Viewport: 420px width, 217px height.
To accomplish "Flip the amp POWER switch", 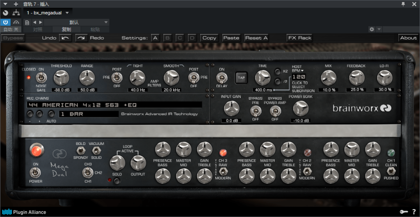I will point(36,173).
